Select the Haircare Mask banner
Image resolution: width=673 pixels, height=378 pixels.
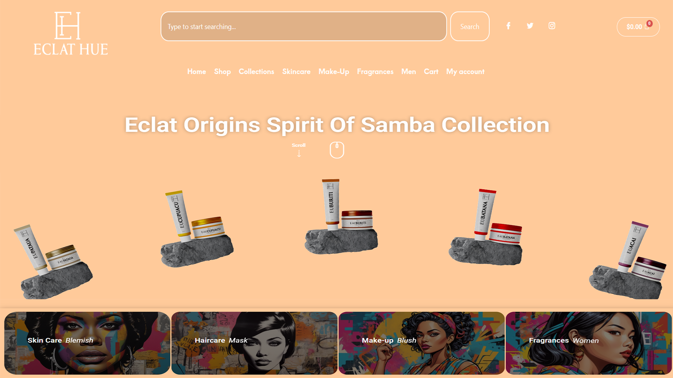pos(254,343)
